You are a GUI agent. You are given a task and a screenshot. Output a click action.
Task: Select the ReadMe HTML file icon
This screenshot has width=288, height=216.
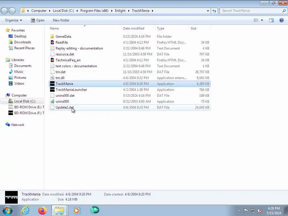coord(52,42)
